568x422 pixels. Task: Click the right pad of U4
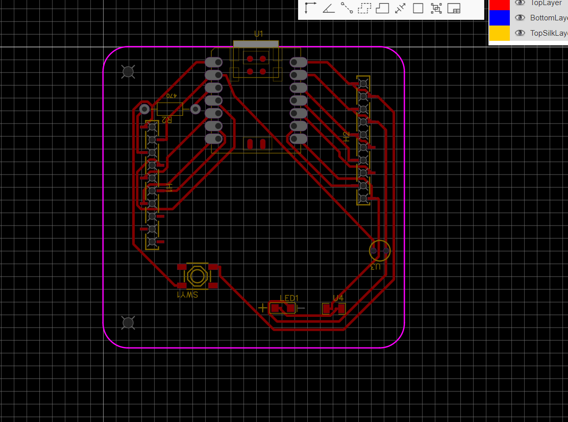pos(341,308)
